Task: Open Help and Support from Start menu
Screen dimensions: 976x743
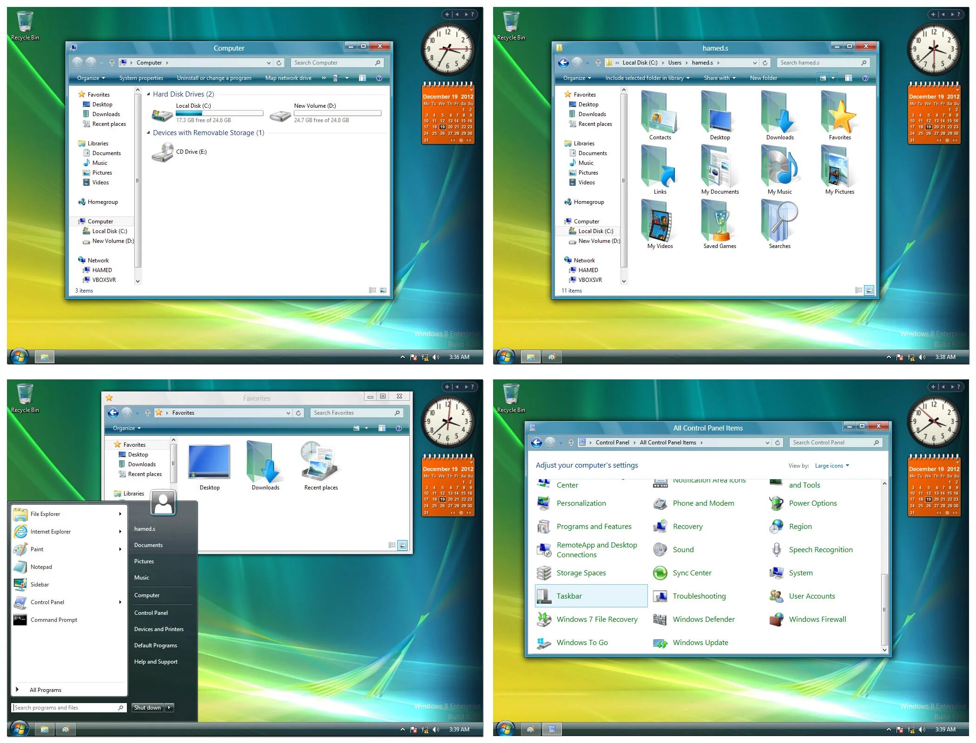Action: pyautogui.click(x=156, y=661)
